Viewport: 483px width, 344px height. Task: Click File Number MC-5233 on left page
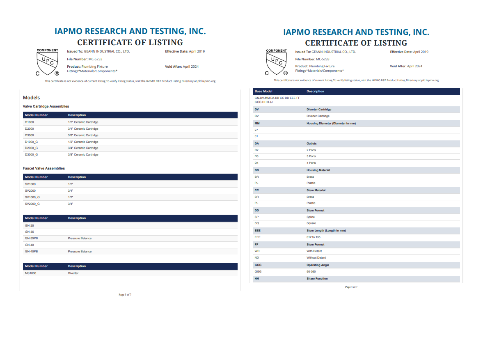pyautogui.click(x=85, y=59)
